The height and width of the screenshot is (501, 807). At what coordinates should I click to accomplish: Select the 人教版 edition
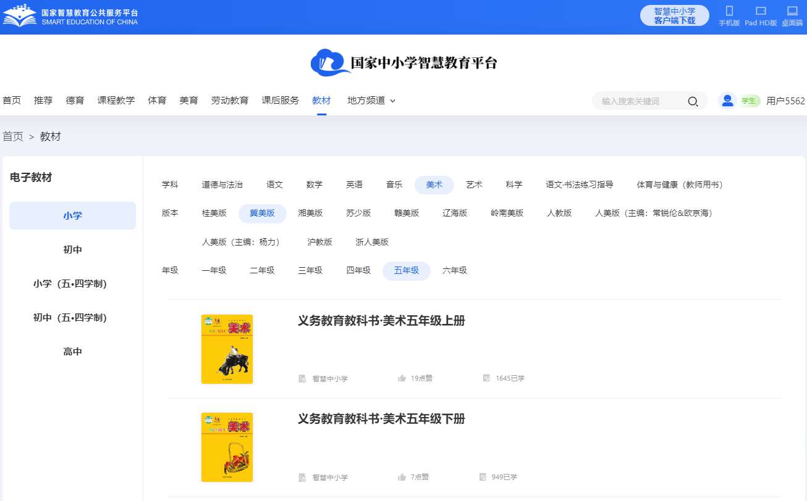click(559, 213)
